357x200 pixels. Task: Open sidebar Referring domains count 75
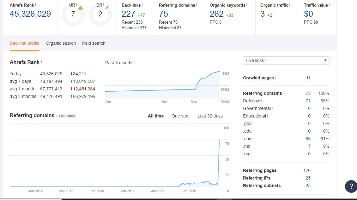[308, 93]
